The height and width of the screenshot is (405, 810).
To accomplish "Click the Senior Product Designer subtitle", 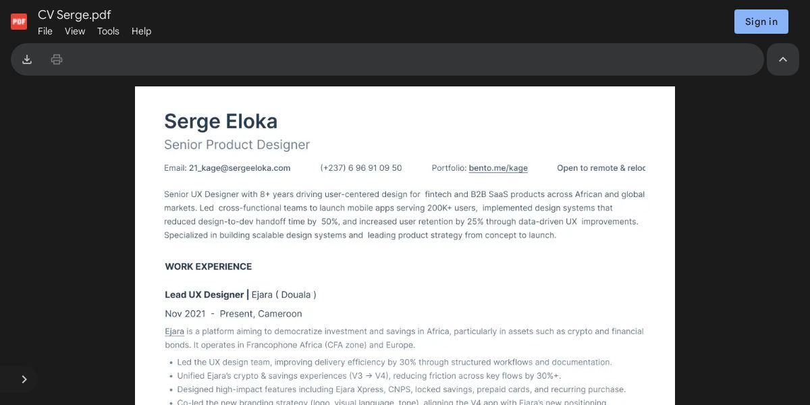I will (x=237, y=144).
